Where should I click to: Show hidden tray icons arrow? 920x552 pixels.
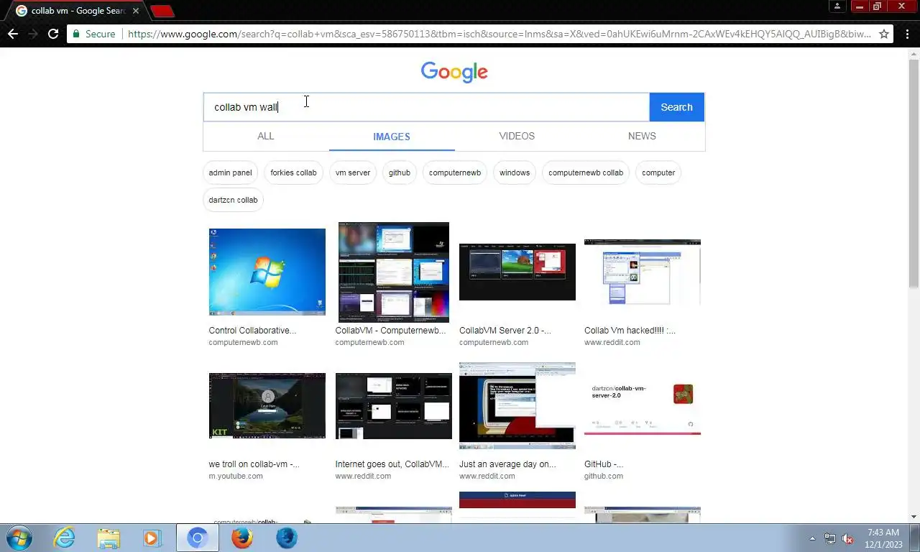[x=813, y=538]
